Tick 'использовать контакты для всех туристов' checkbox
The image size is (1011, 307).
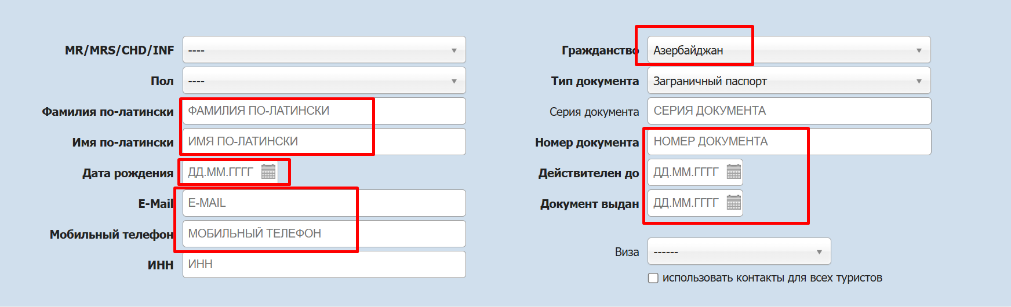pyautogui.click(x=653, y=278)
